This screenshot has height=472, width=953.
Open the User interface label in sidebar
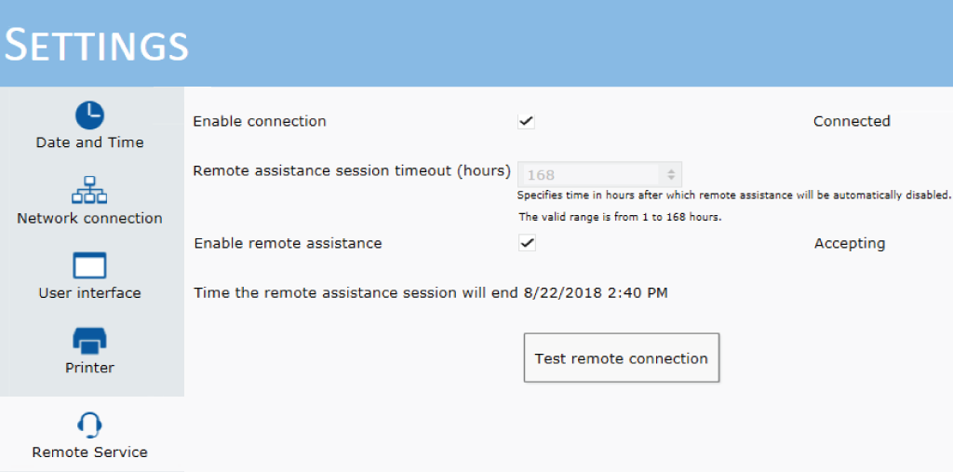[x=90, y=293]
